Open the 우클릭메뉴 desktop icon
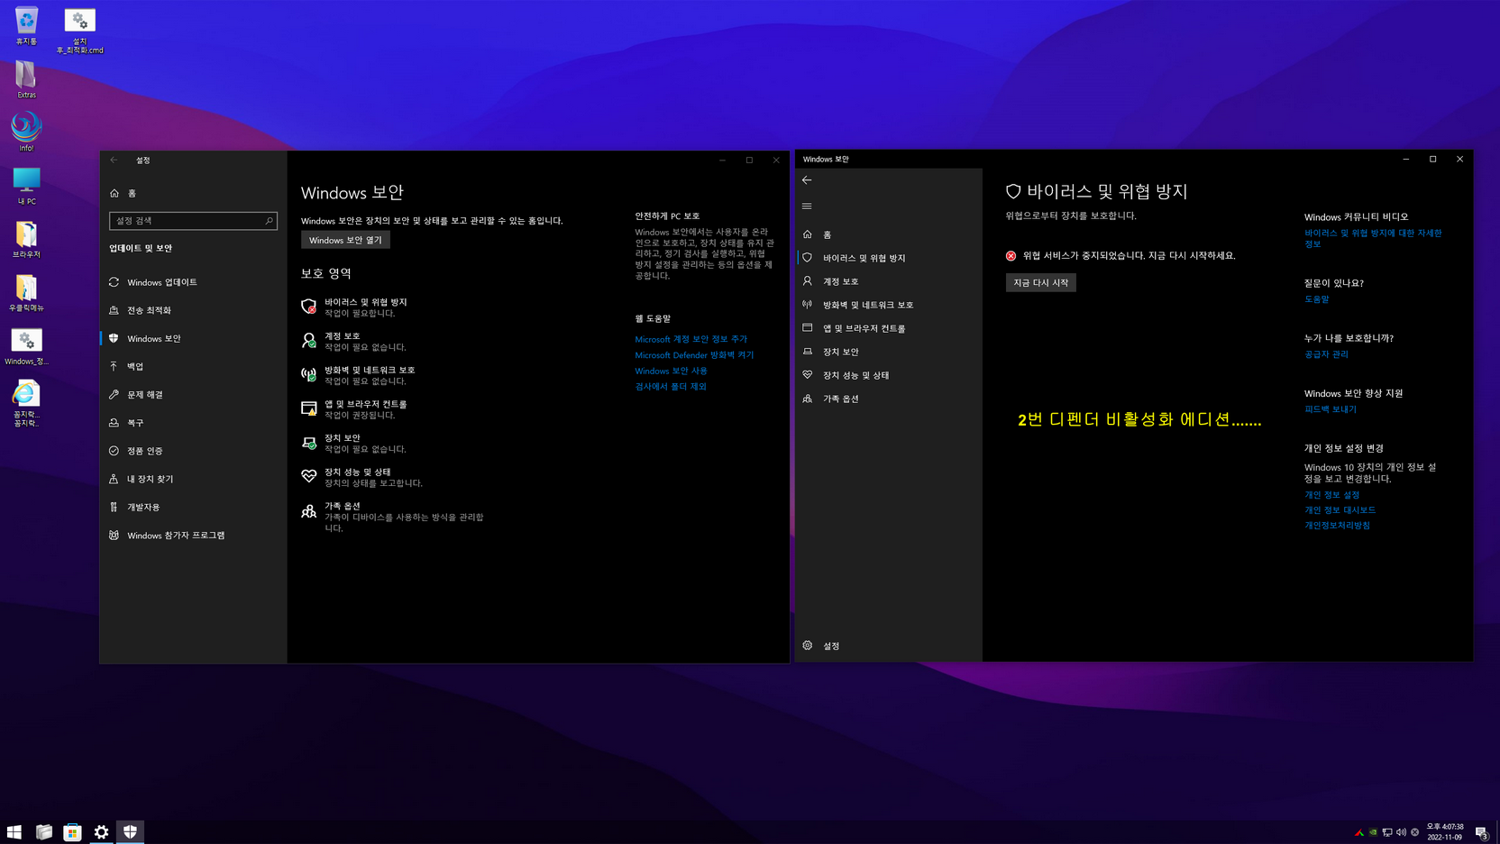 click(26, 292)
